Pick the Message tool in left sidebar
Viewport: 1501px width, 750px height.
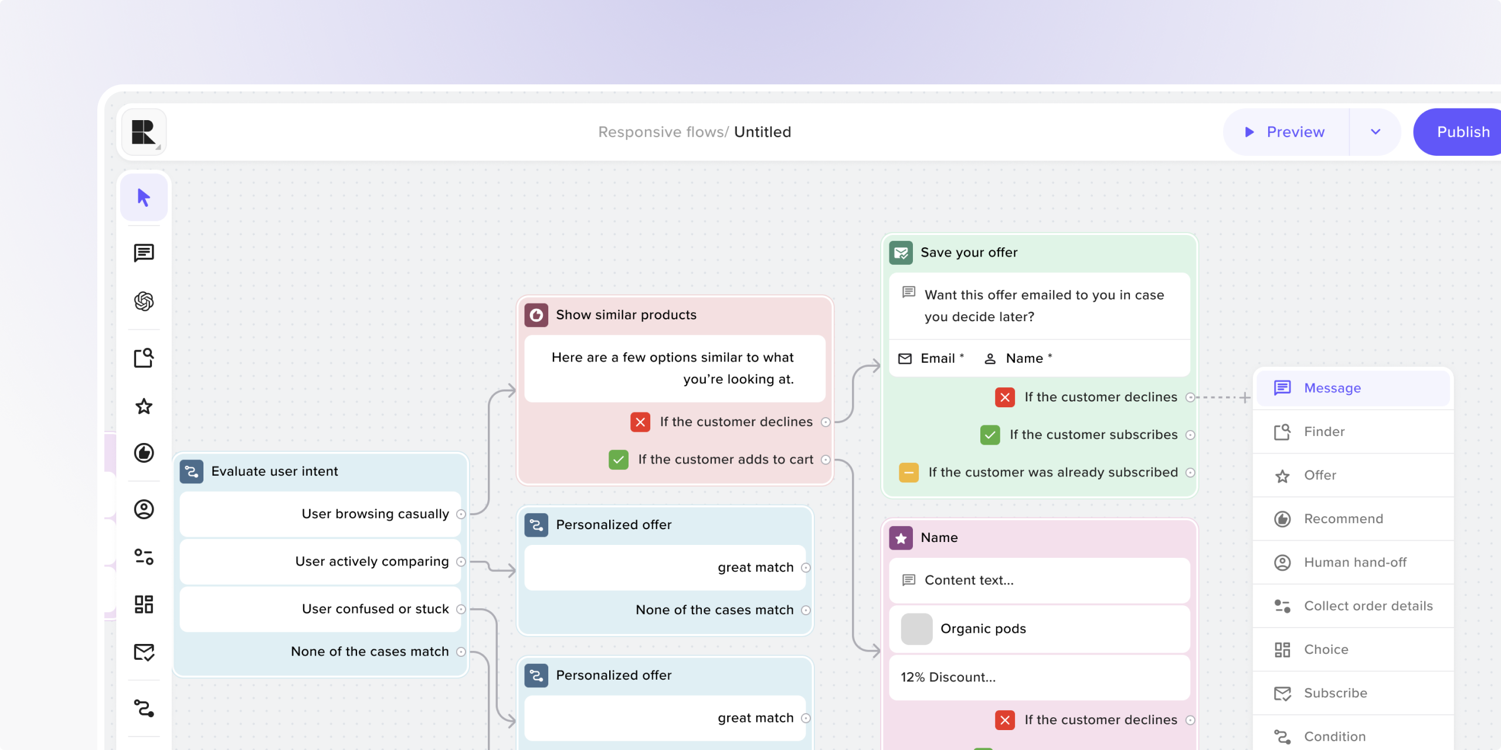tap(144, 253)
